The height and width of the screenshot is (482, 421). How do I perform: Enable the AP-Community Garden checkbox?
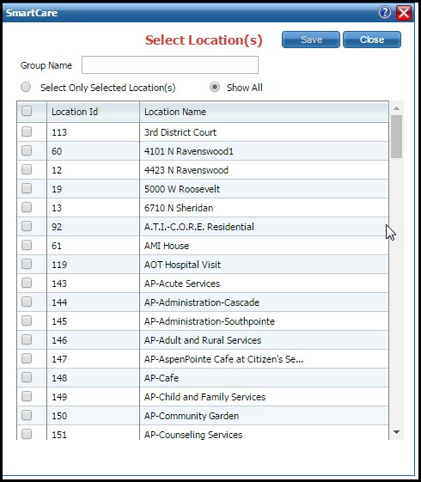point(27,415)
